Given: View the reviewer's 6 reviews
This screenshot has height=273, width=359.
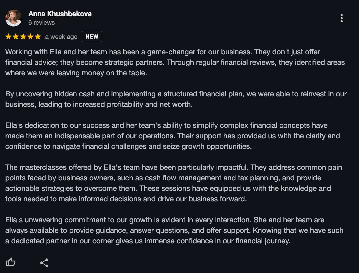Looking at the screenshot, I should coord(42,23).
